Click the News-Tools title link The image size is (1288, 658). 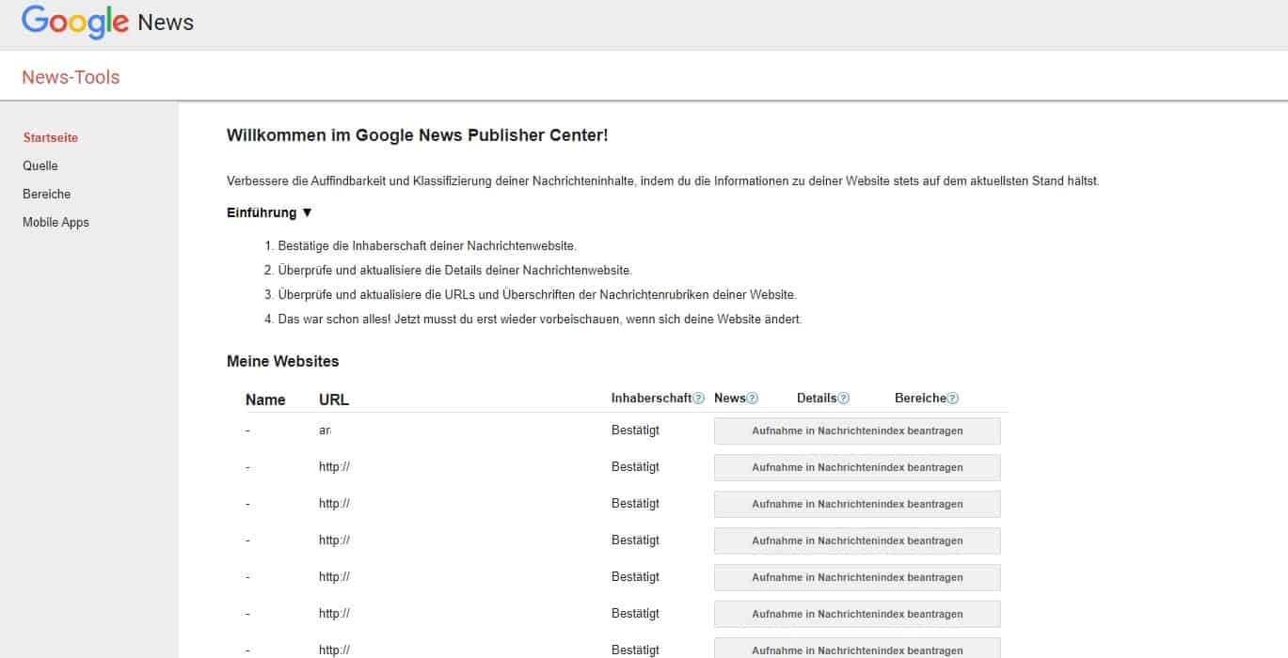click(71, 77)
